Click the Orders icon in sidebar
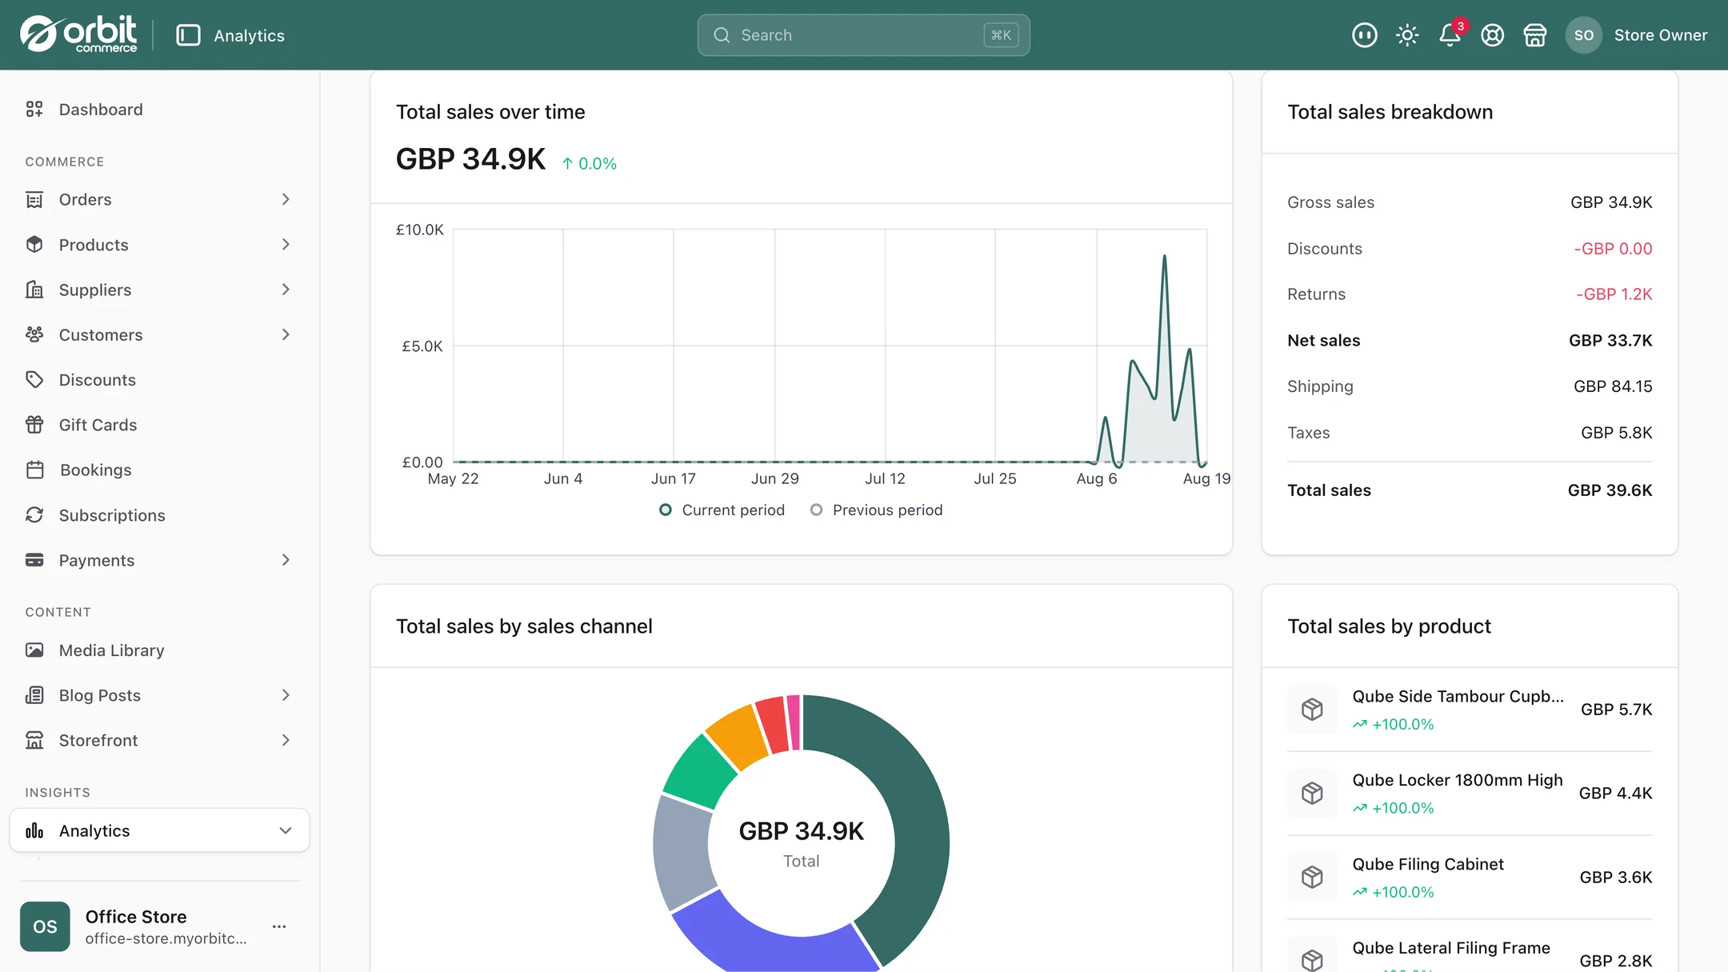This screenshot has height=972, width=1728. 34,199
